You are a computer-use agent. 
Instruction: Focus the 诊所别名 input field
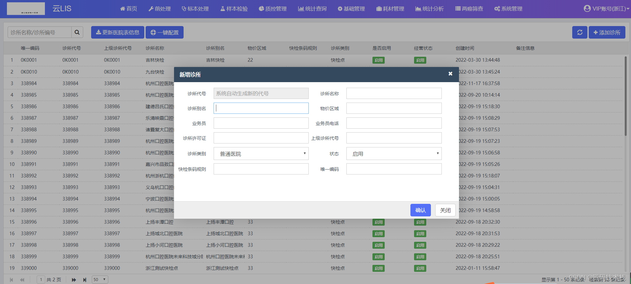(261, 108)
